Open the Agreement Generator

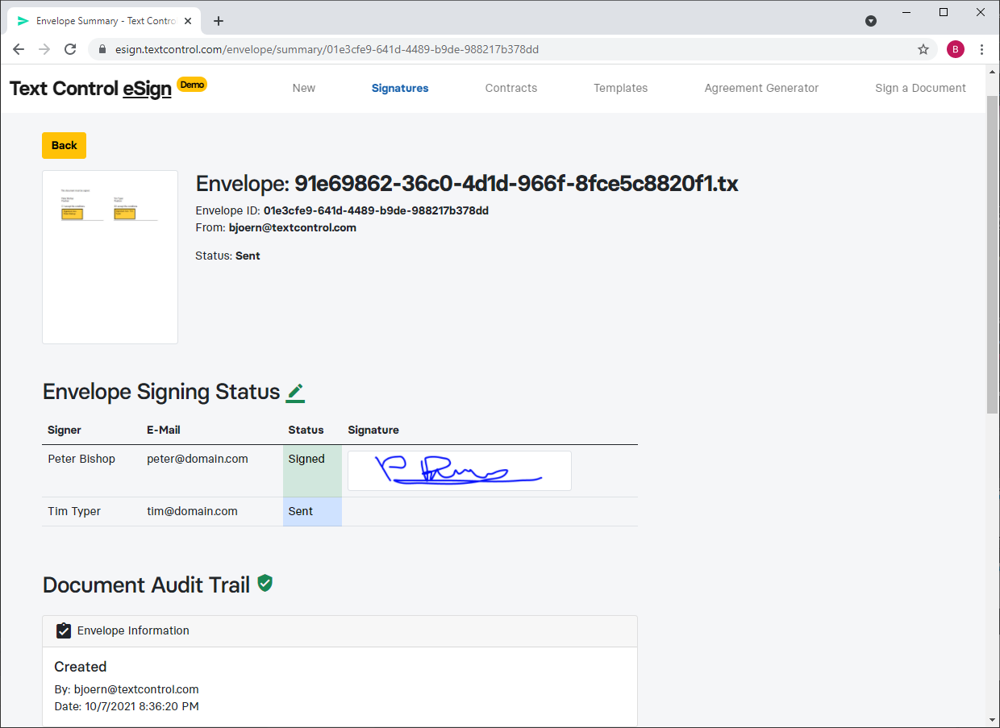[761, 88]
